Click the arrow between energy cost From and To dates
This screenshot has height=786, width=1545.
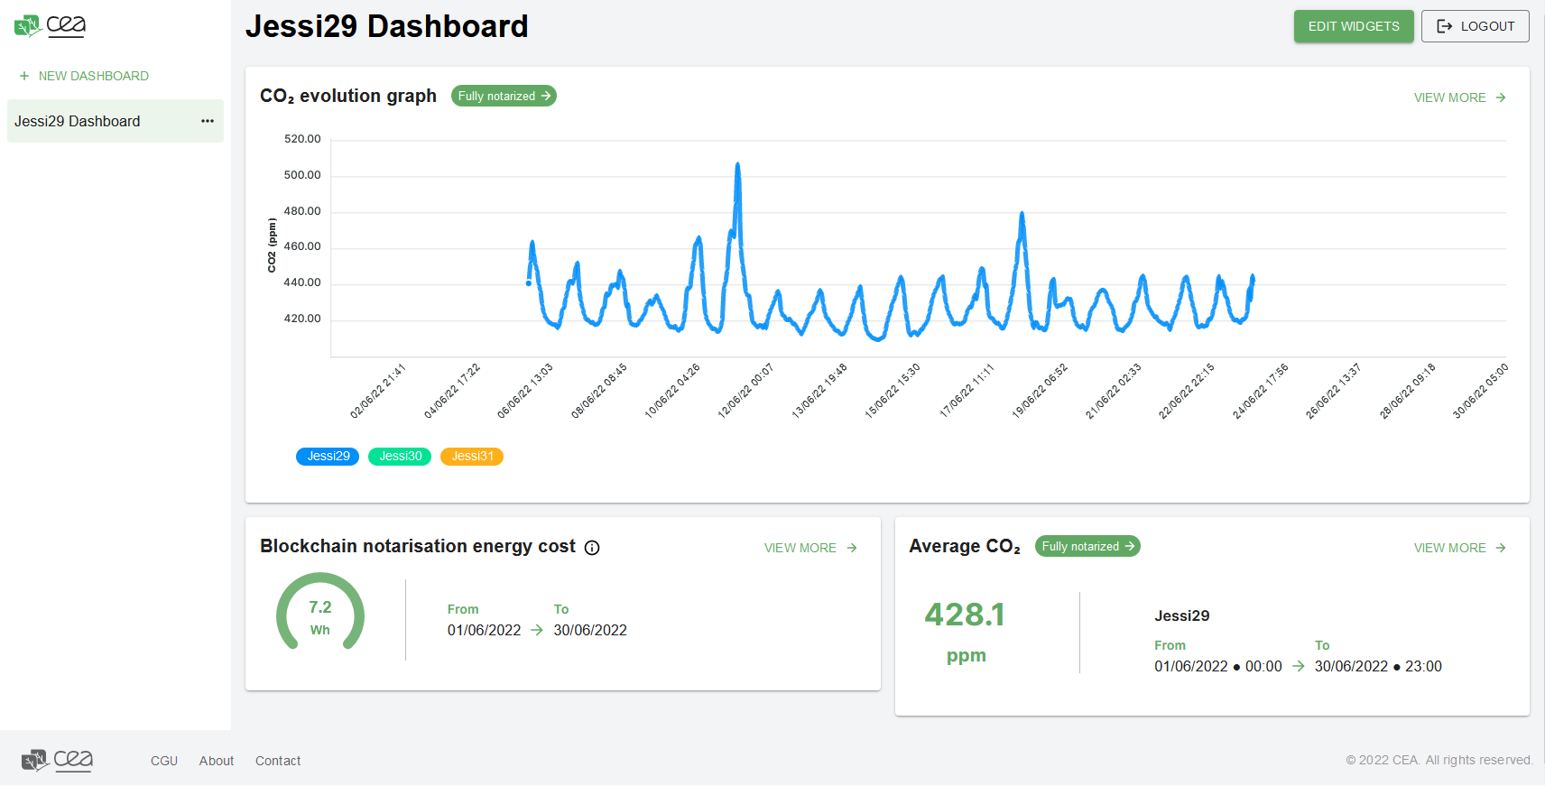(x=537, y=630)
